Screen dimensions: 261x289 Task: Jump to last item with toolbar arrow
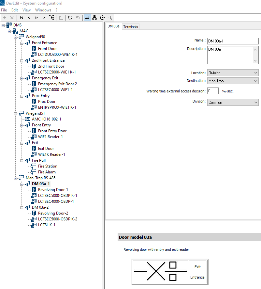coord(44,18)
